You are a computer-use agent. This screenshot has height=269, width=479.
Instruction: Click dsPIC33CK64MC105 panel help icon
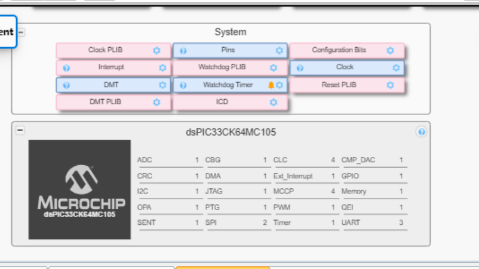pyautogui.click(x=422, y=132)
